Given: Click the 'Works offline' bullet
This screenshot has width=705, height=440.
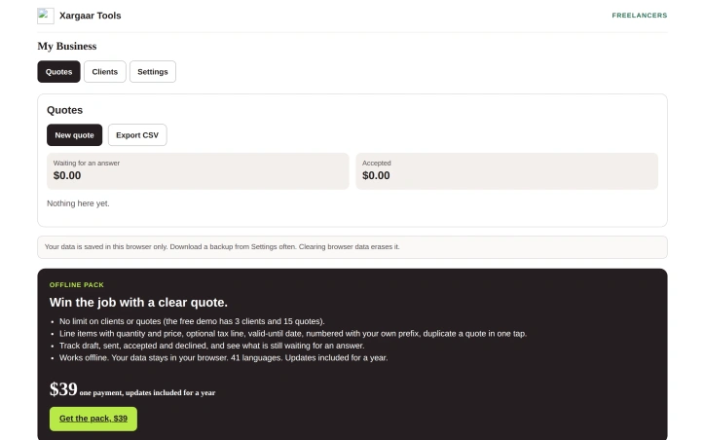Looking at the screenshot, I should coord(223,358).
